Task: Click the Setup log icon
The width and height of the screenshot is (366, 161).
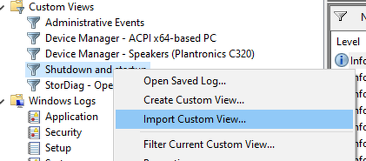Action: [x=34, y=148]
